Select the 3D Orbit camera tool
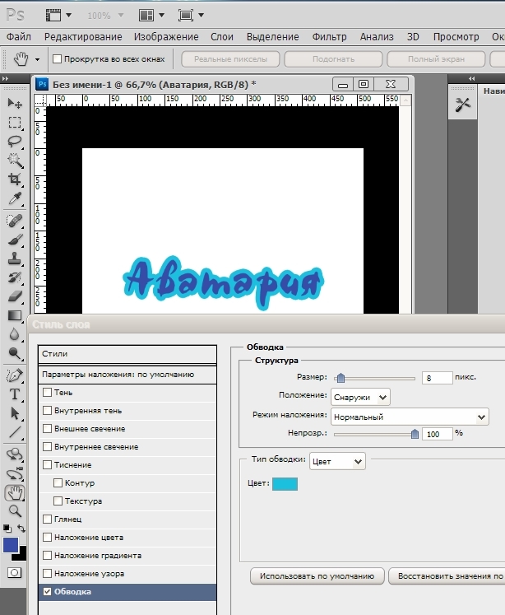Image resolution: width=505 pixels, height=615 pixels. coord(15,473)
